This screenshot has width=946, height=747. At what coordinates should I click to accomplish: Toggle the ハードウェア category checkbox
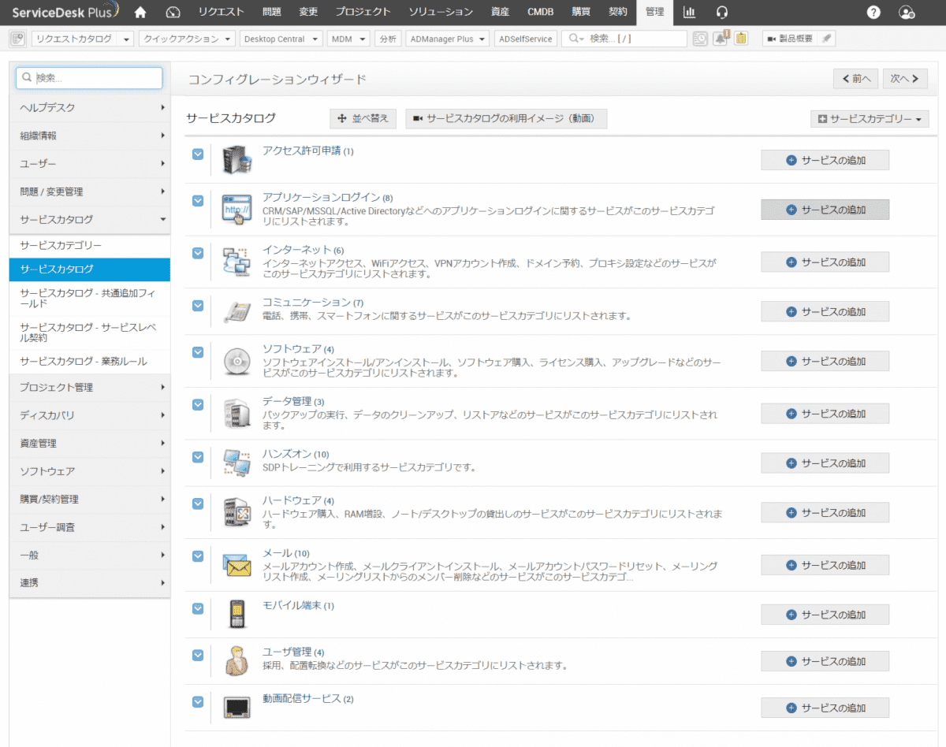click(x=198, y=503)
